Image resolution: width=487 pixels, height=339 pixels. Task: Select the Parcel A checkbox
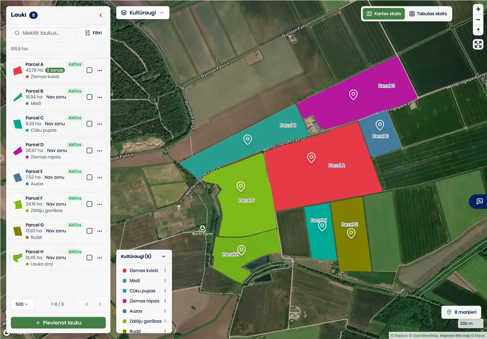click(89, 70)
